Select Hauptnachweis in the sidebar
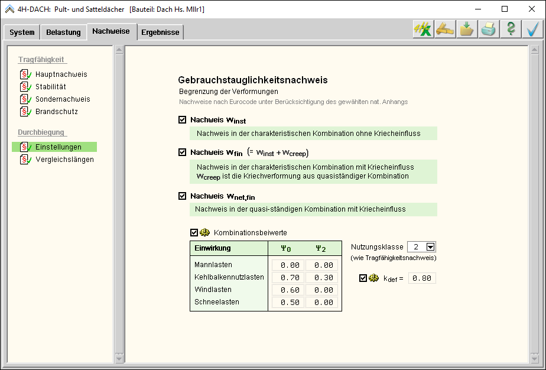Viewport: 546px width, 370px height. [x=61, y=74]
